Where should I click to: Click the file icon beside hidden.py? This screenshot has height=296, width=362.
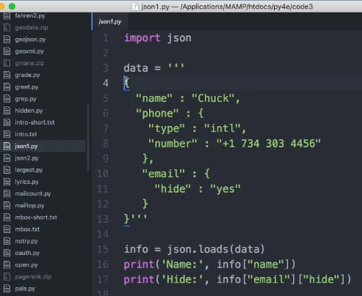tap(7, 111)
